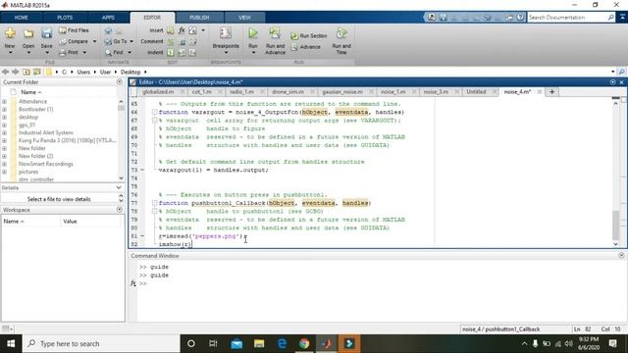Click the Open folder icon

point(28,33)
